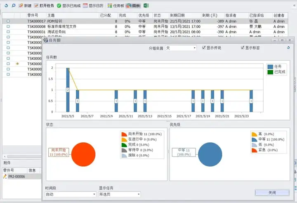297x203 pixels.
Task: Click the PRJ-00006 attachment entry
Action: [x=16, y=177]
